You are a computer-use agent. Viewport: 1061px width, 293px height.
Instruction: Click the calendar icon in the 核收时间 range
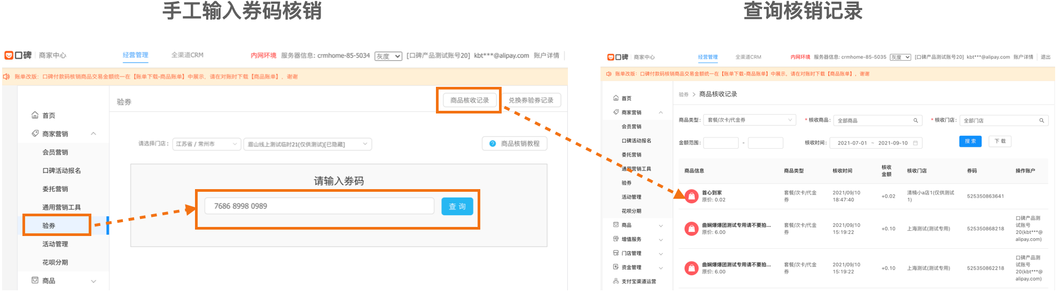915,143
